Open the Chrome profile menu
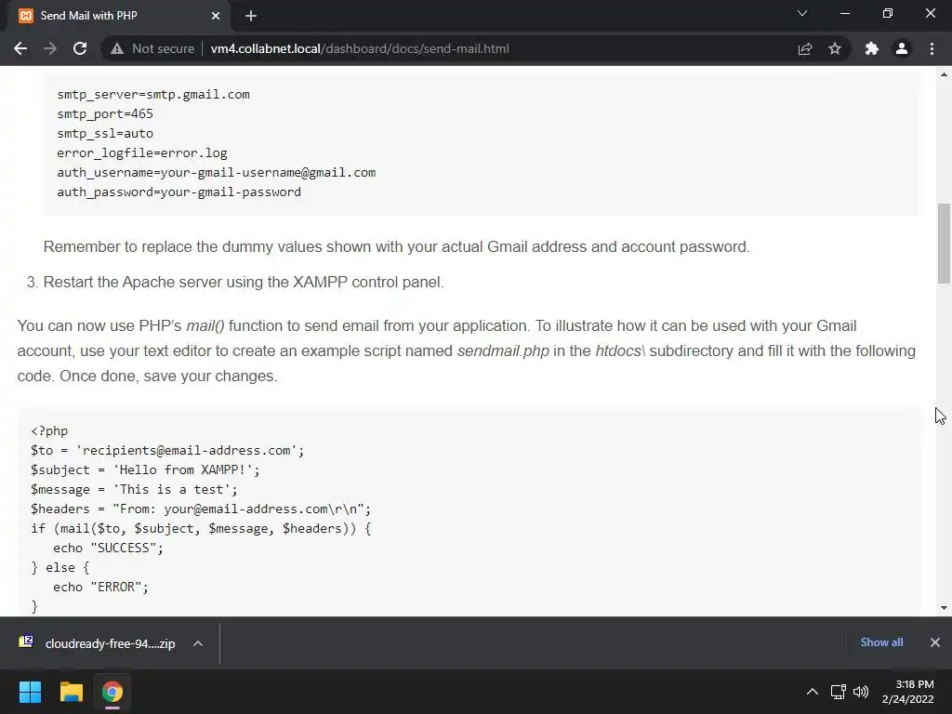952x714 pixels. (x=902, y=48)
